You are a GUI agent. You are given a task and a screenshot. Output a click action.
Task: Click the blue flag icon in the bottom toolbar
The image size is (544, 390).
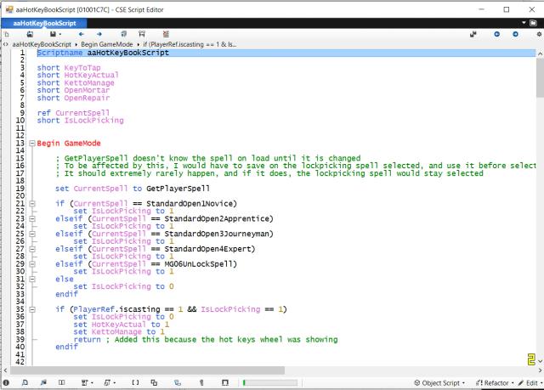pos(43,382)
